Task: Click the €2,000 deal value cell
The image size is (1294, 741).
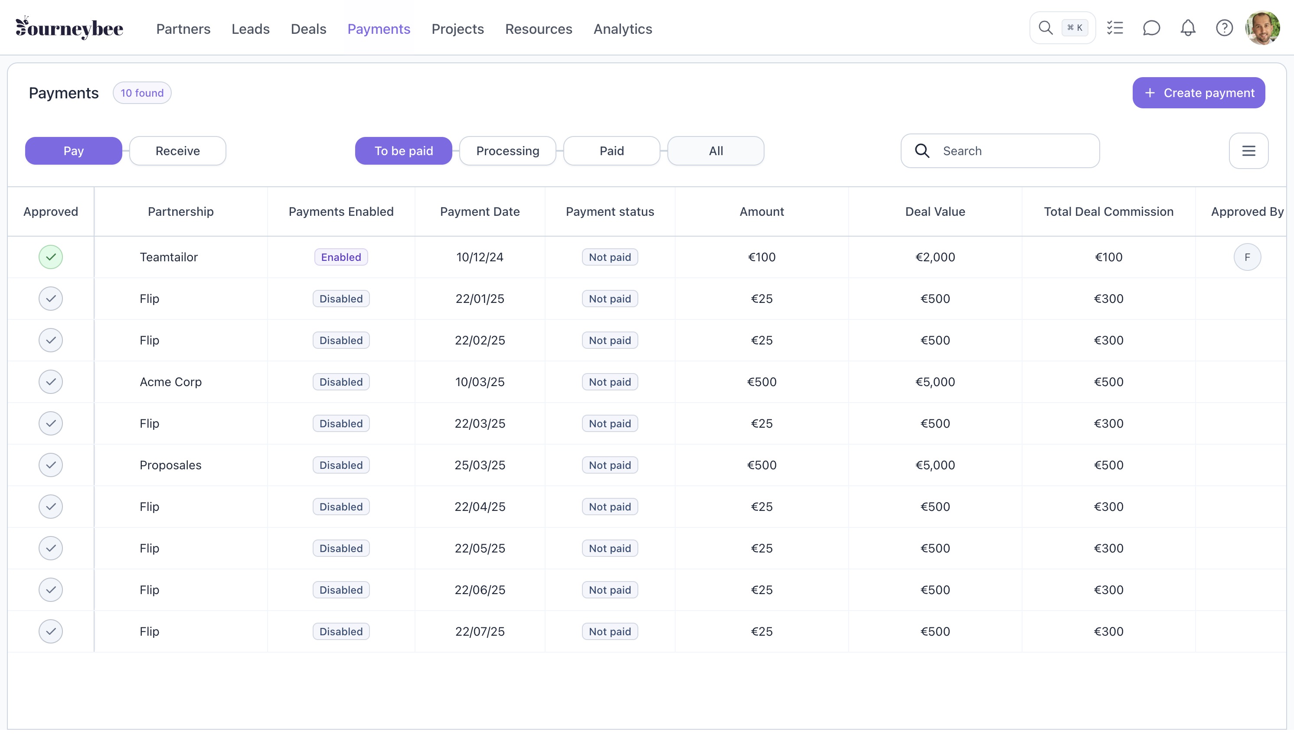Action: coord(935,257)
